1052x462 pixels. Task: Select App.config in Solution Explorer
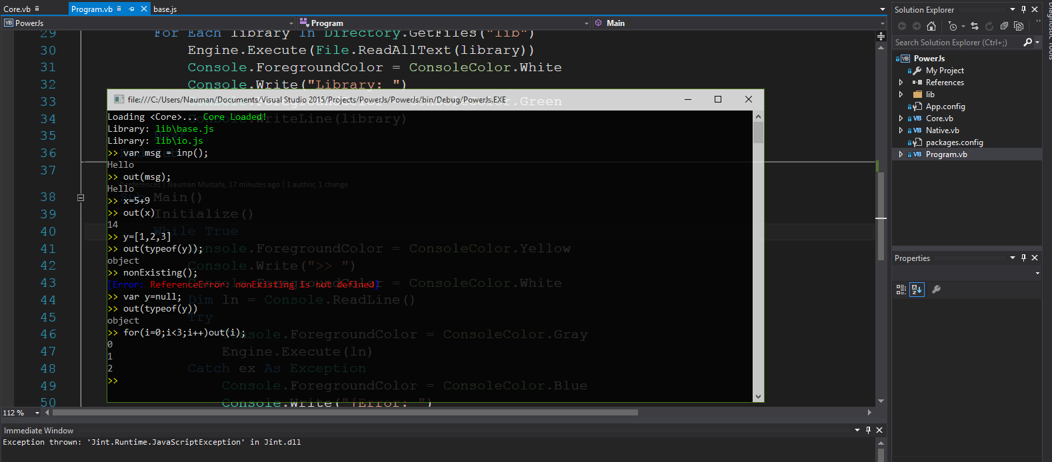(945, 107)
